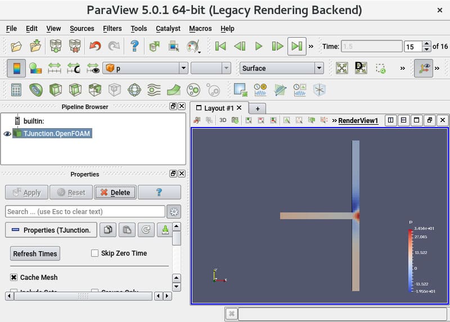Image resolution: width=450 pixels, height=322 pixels.
Task: Open the Tools menu
Action: pos(138,29)
